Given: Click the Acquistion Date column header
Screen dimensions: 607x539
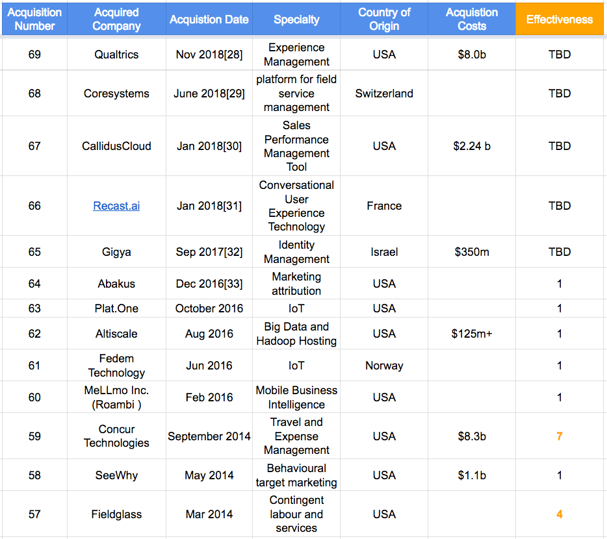Looking at the screenshot, I should (209, 19).
